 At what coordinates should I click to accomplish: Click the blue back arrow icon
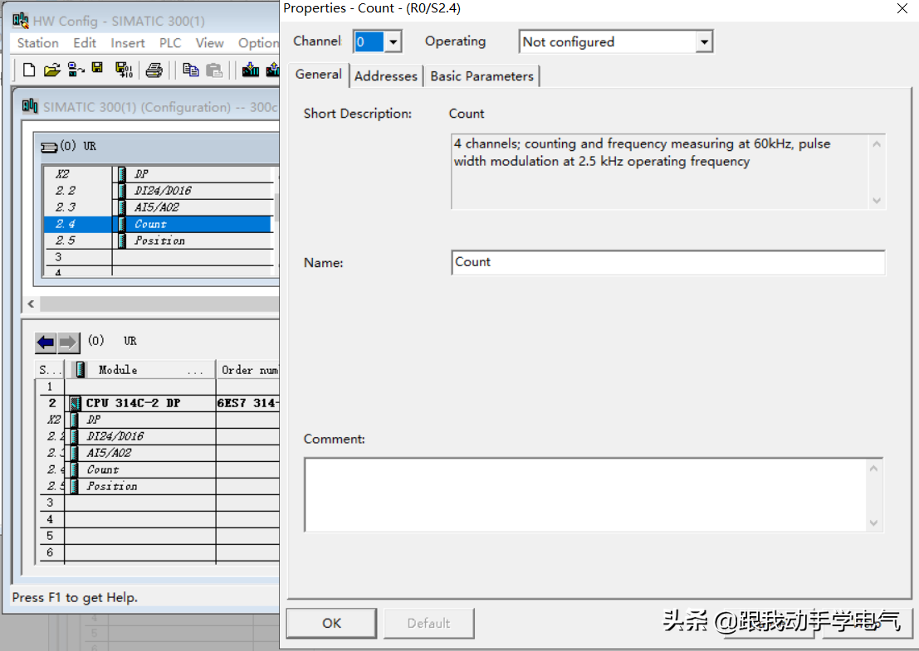[46, 342]
